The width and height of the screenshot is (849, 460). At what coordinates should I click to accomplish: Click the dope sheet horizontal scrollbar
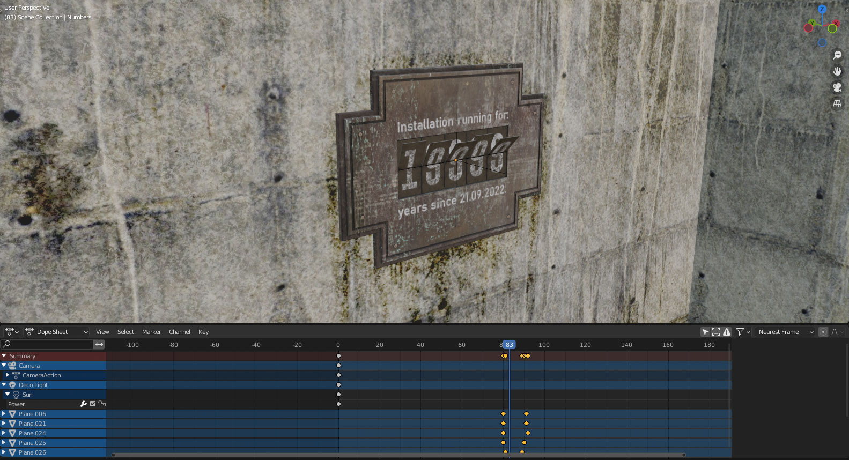pos(398,455)
